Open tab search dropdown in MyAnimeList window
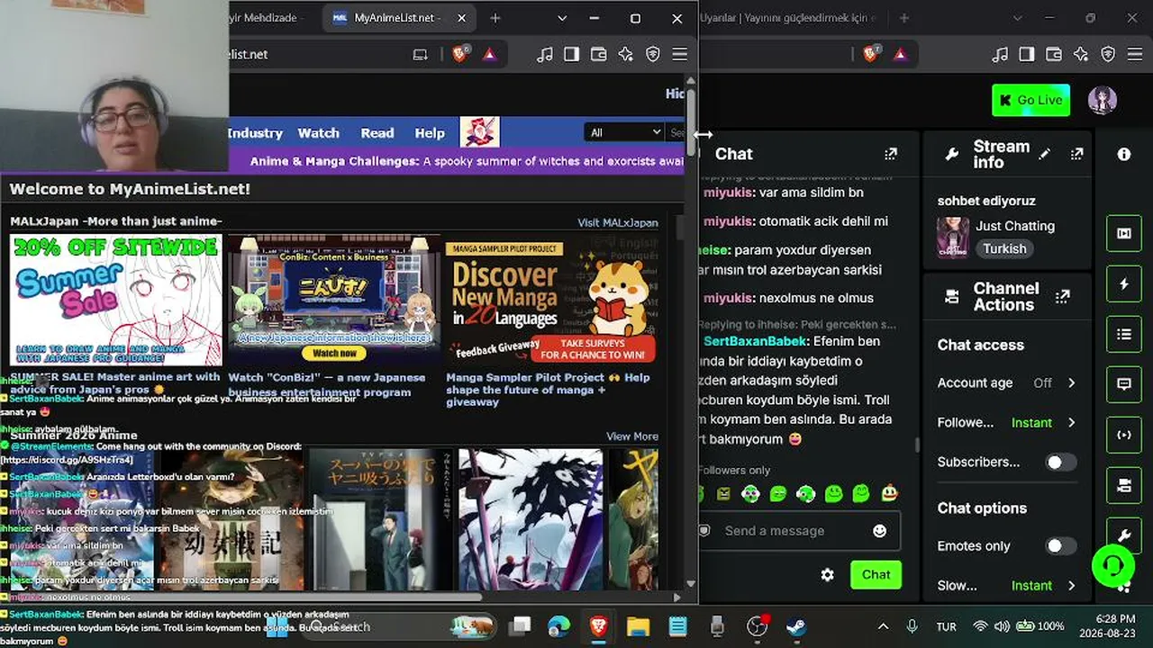This screenshot has height=648, width=1153. [562, 18]
